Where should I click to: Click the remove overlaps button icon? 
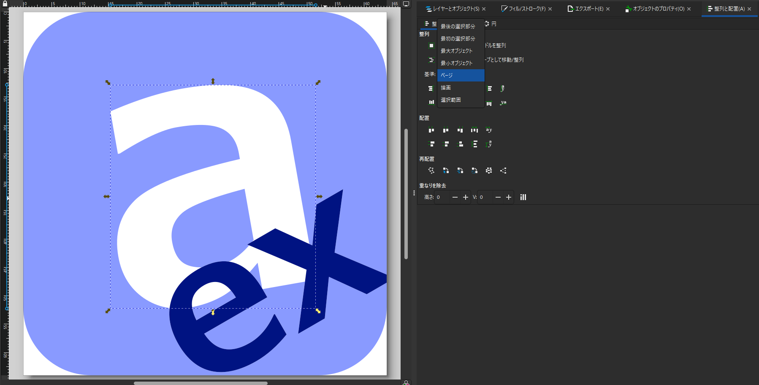[x=523, y=197]
